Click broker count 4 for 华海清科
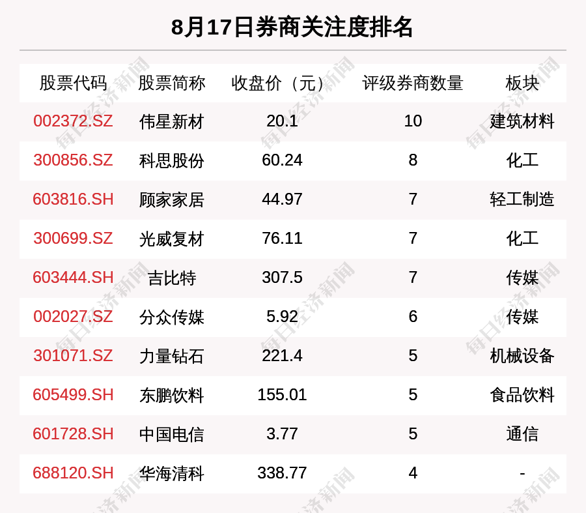The image size is (586, 513). point(413,473)
